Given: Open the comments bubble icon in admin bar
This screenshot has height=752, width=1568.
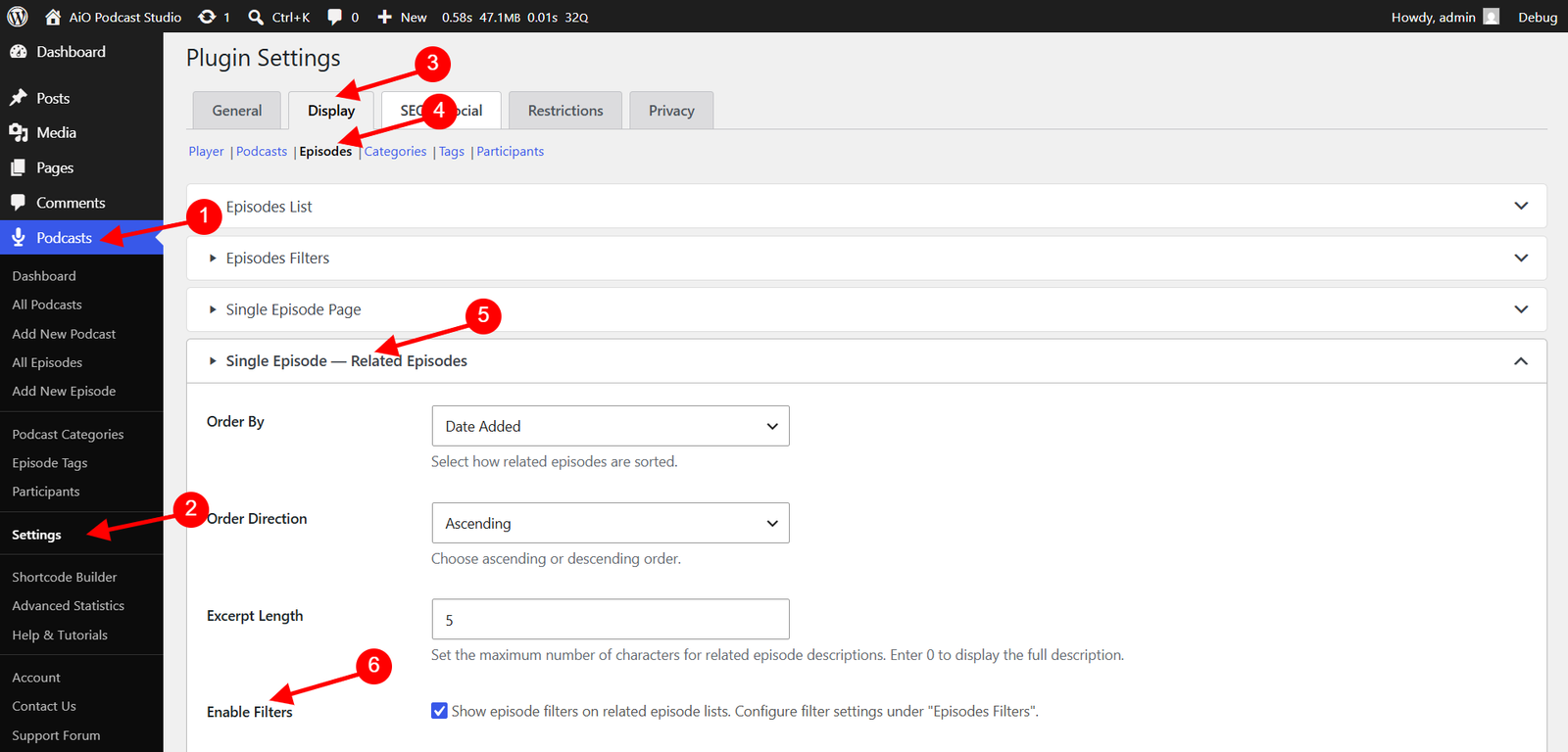Looking at the screenshot, I should (x=334, y=17).
